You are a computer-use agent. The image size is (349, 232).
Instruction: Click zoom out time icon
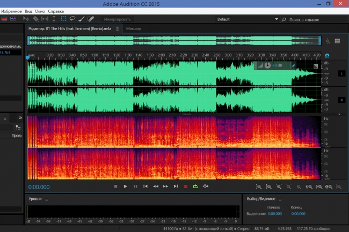[289, 186]
